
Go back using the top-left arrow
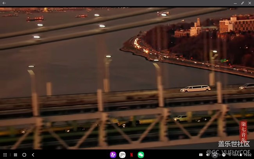point(4,3)
